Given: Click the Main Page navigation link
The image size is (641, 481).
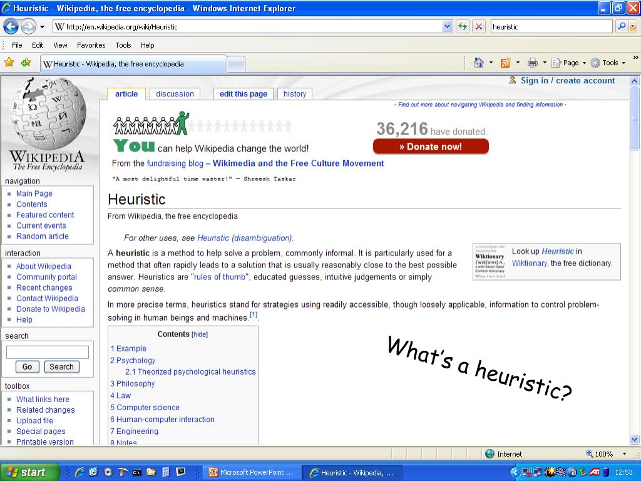Looking at the screenshot, I should [x=34, y=194].
